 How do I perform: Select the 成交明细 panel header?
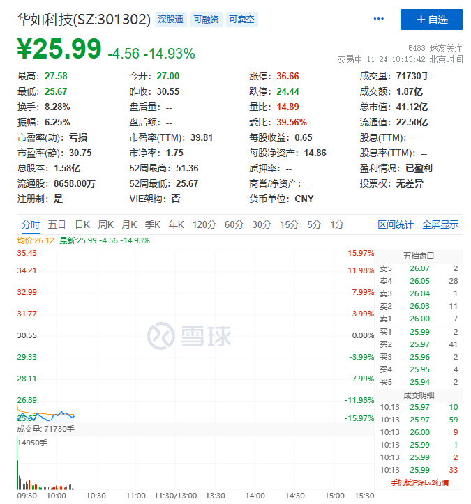(419, 395)
